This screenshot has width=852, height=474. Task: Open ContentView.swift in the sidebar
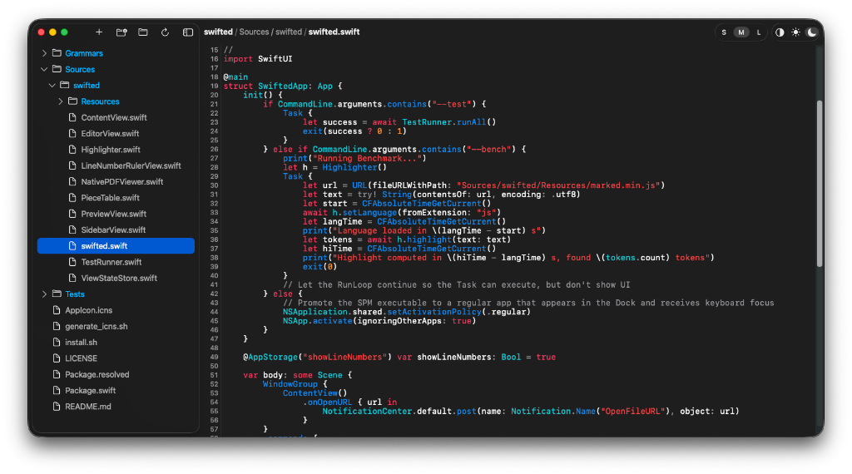[x=116, y=118]
